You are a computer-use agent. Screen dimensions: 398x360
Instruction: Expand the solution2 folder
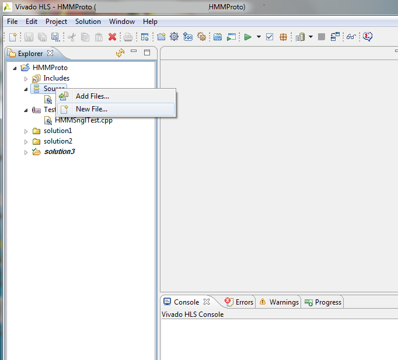click(x=26, y=142)
